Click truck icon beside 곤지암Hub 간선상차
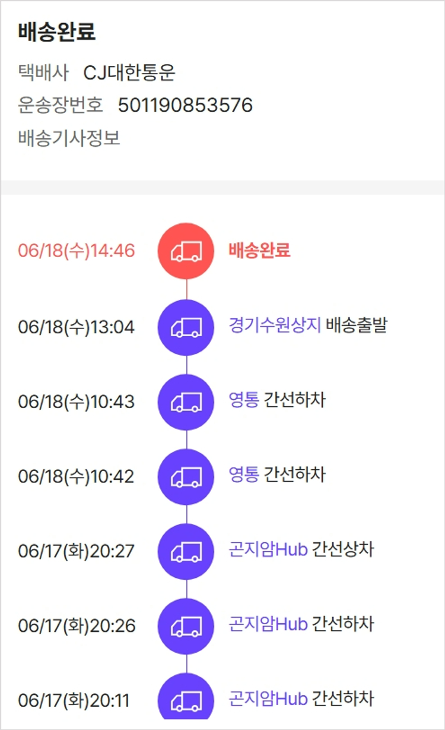 [x=186, y=551]
